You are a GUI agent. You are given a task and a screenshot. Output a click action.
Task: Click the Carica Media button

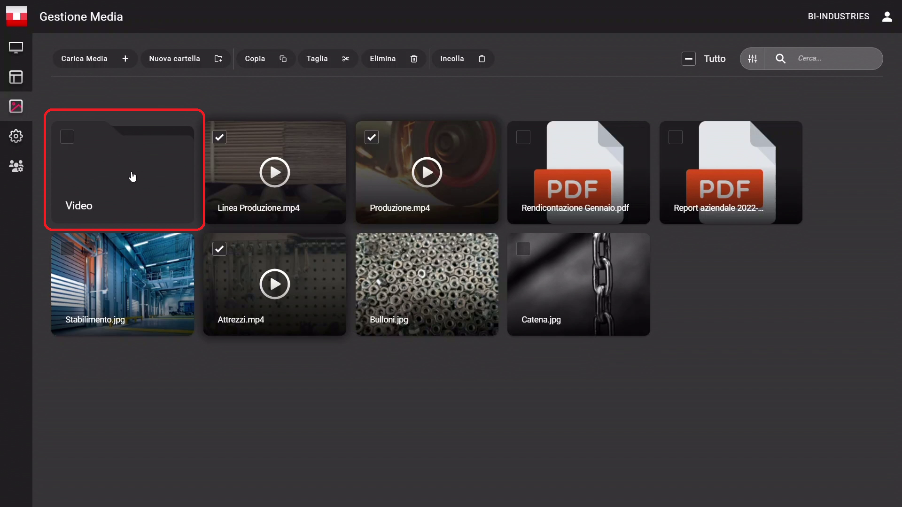[95, 59]
